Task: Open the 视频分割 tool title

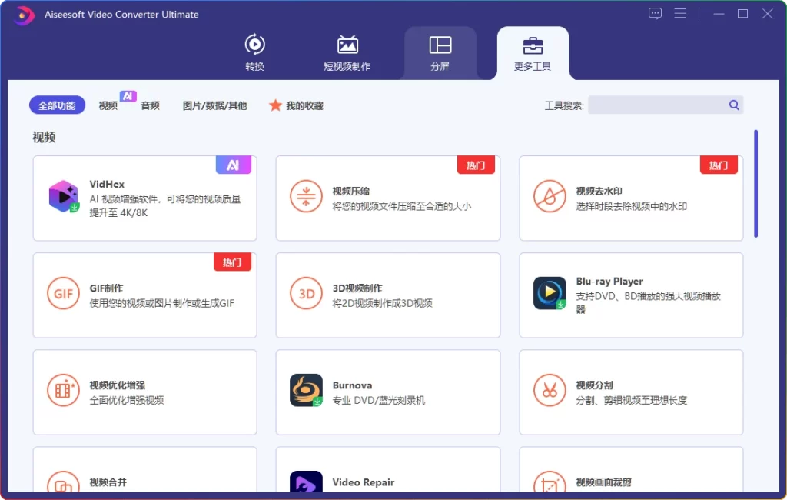Action: coord(594,385)
